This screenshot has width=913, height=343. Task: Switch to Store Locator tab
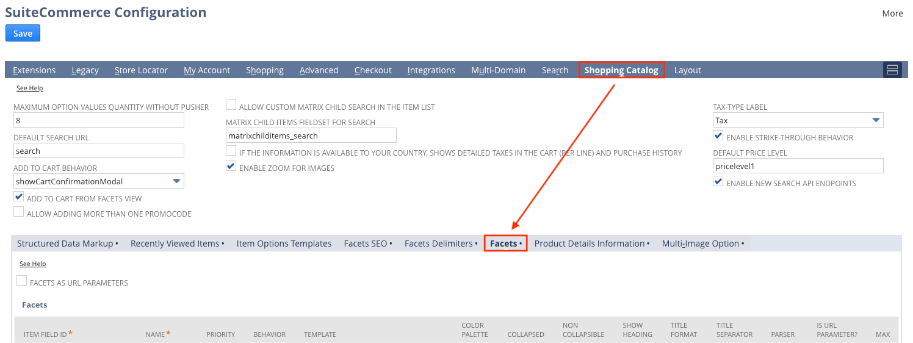point(141,70)
